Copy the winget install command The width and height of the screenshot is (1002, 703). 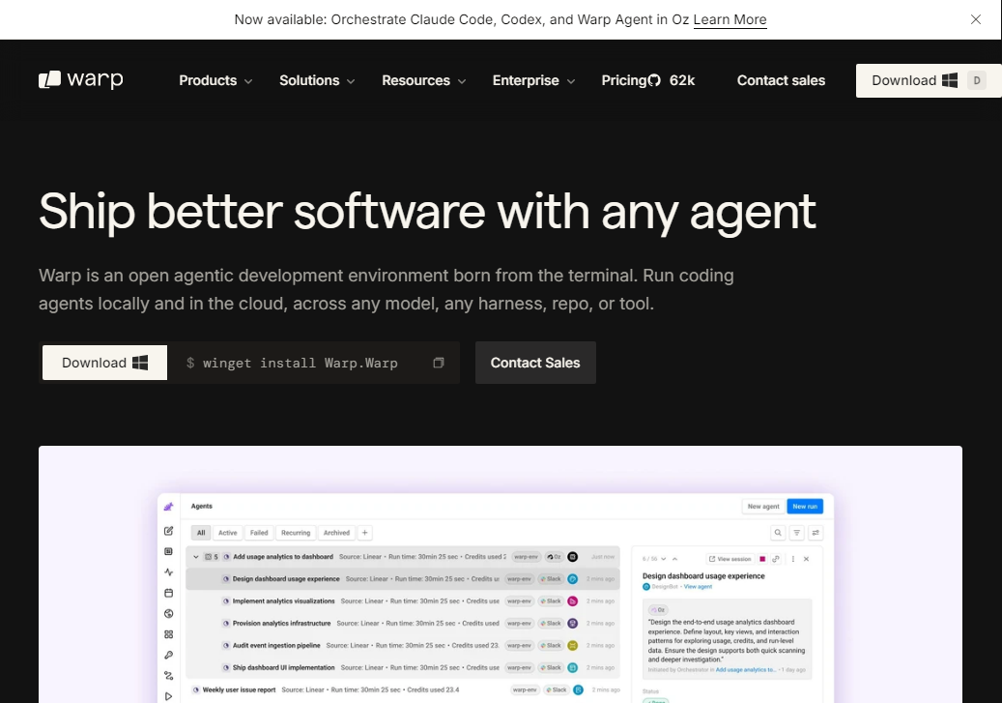tap(439, 363)
